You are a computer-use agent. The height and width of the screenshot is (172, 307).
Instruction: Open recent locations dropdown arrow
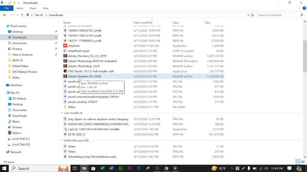coord(17,15)
